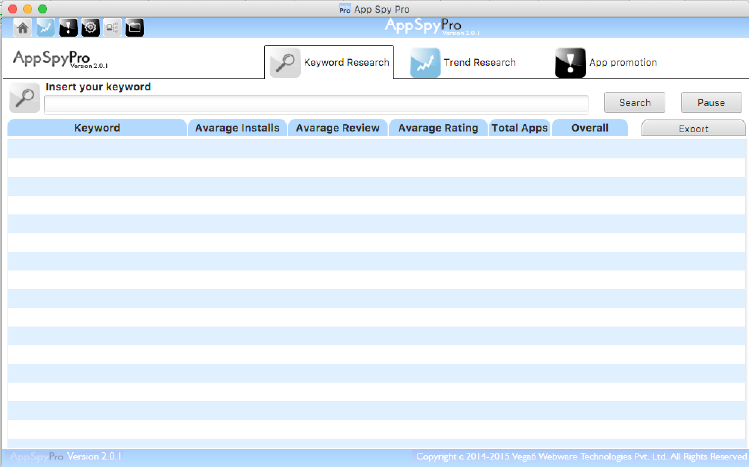
Task: Click the Search button
Action: 635,102
